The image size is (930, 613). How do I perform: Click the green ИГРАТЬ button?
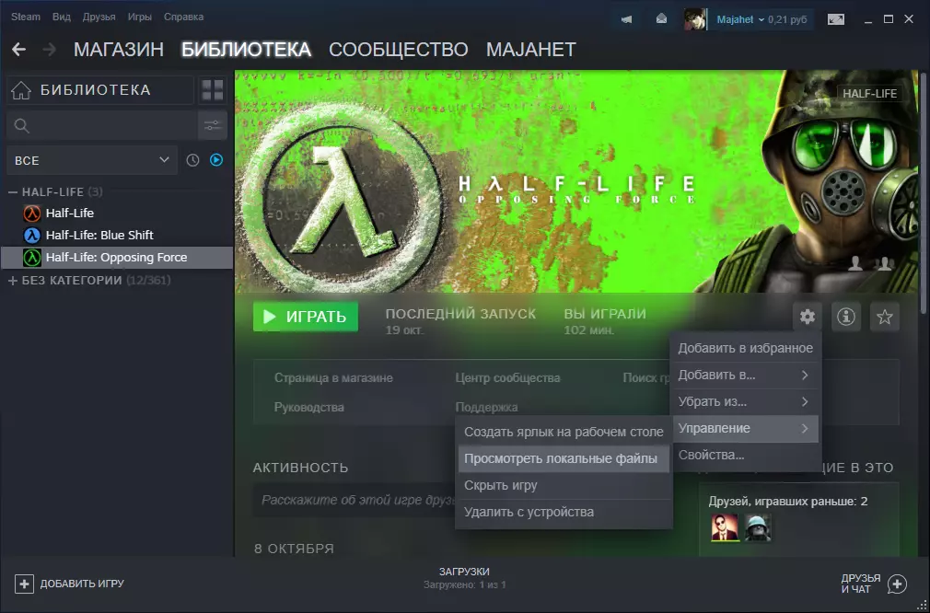click(306, 317)
